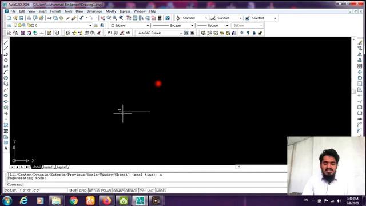Select the Spline draw tool
The image size is (366, 206).
click(6, 90)
